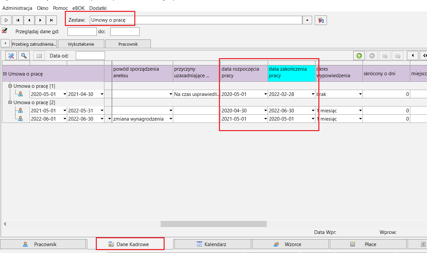Open the Administracja menu
The height and width of the screenshot is (253, 427).
click(17, 8)
